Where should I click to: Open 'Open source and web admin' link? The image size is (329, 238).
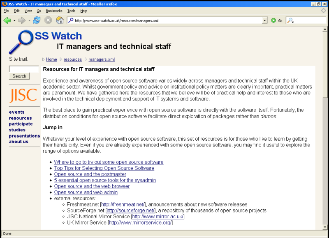point(86,192)
